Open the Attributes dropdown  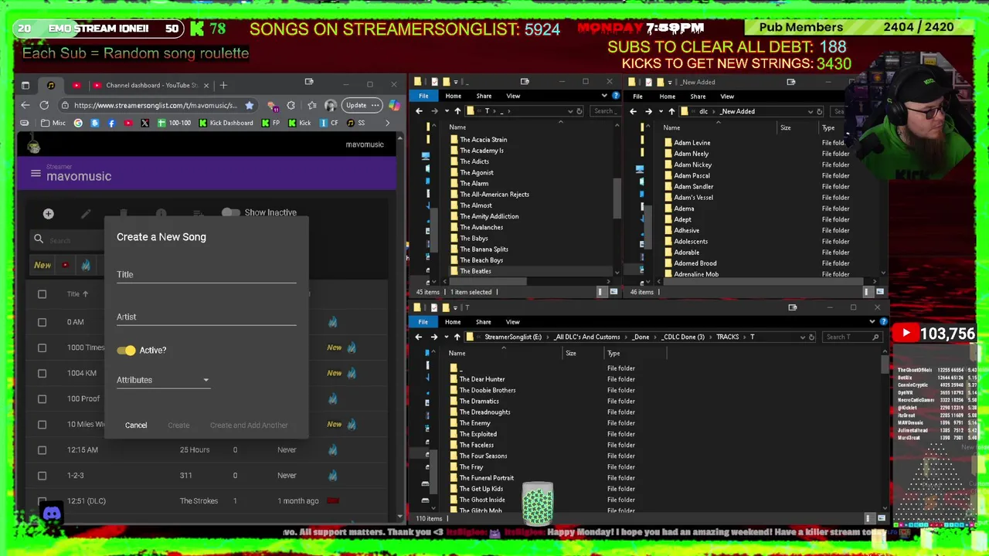pos(163,380)
